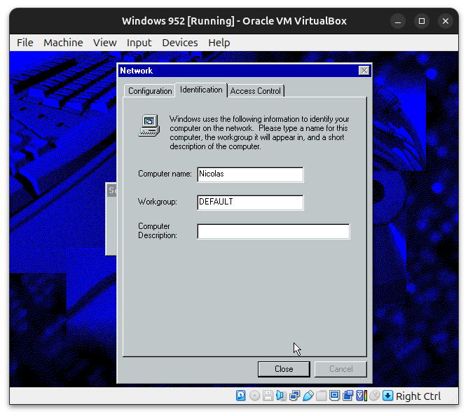Click the keyboard capture arrow icon

(x=387, y=396)
